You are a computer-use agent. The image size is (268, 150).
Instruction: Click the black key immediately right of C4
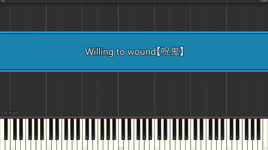tap(123, 129)
